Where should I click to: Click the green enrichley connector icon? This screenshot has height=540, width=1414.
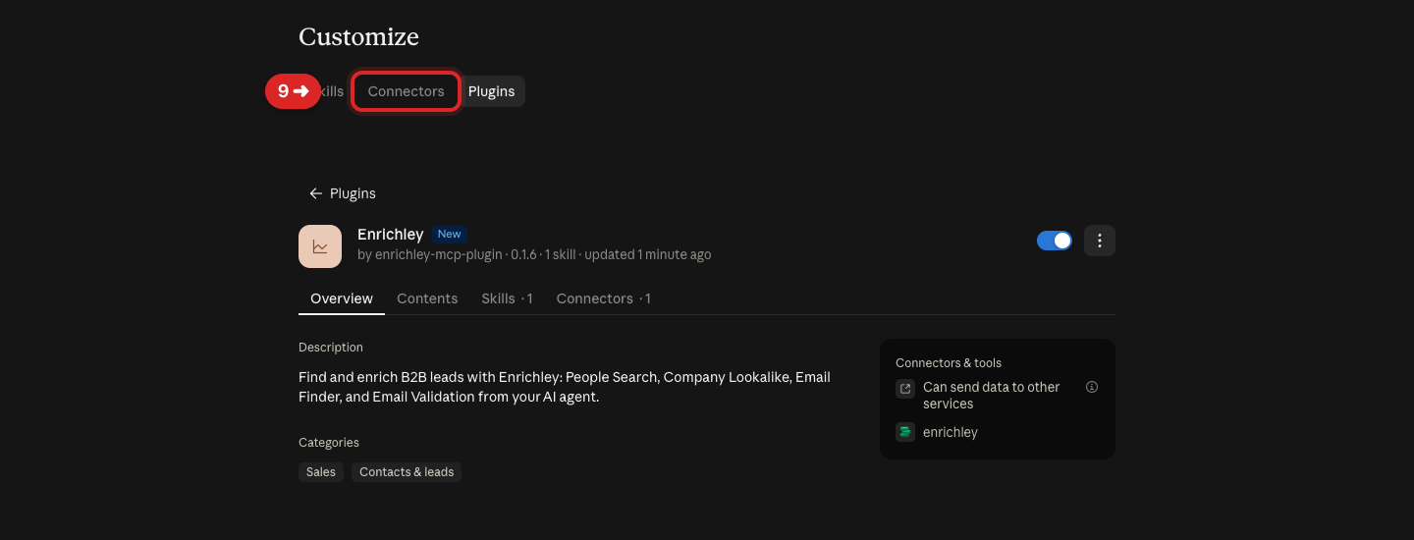pos(905,432)
